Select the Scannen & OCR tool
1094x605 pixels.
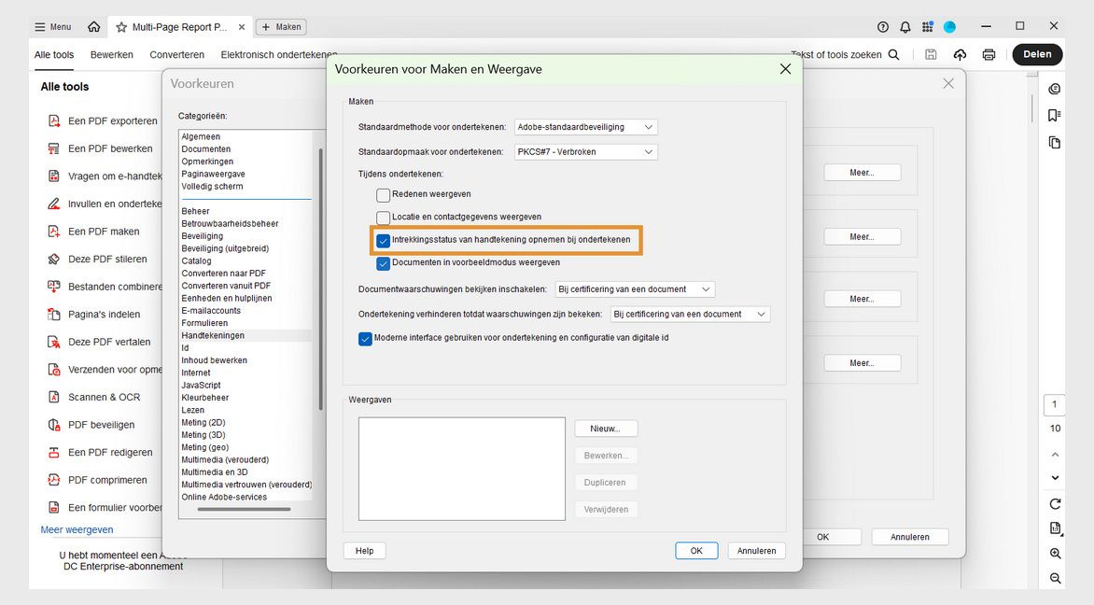94,397
